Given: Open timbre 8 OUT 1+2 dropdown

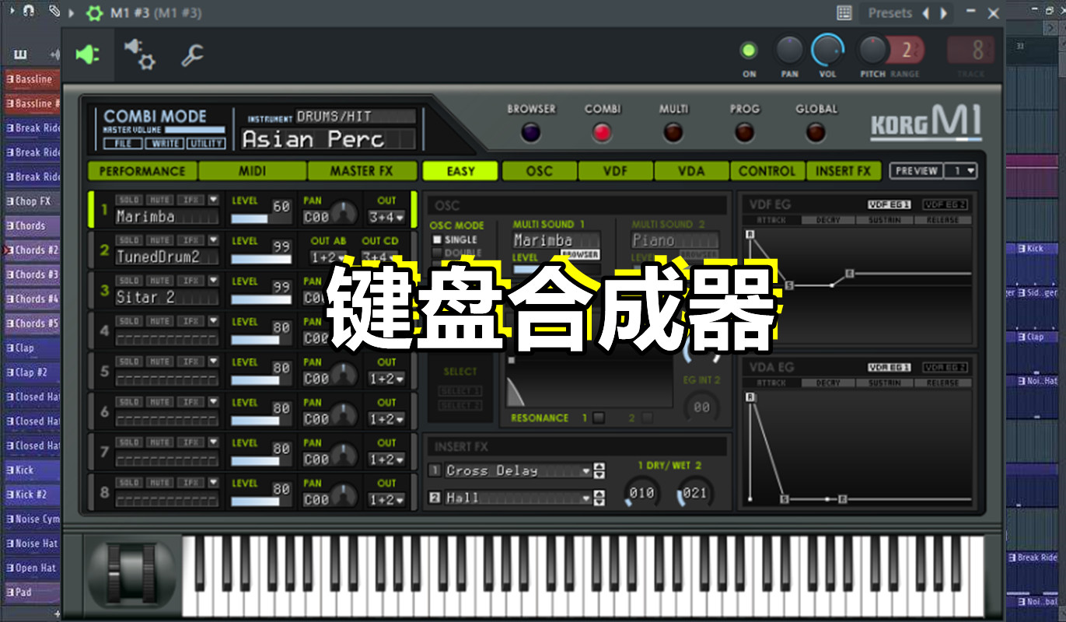Looking at the screenshot, I should [x=386, y=499].
